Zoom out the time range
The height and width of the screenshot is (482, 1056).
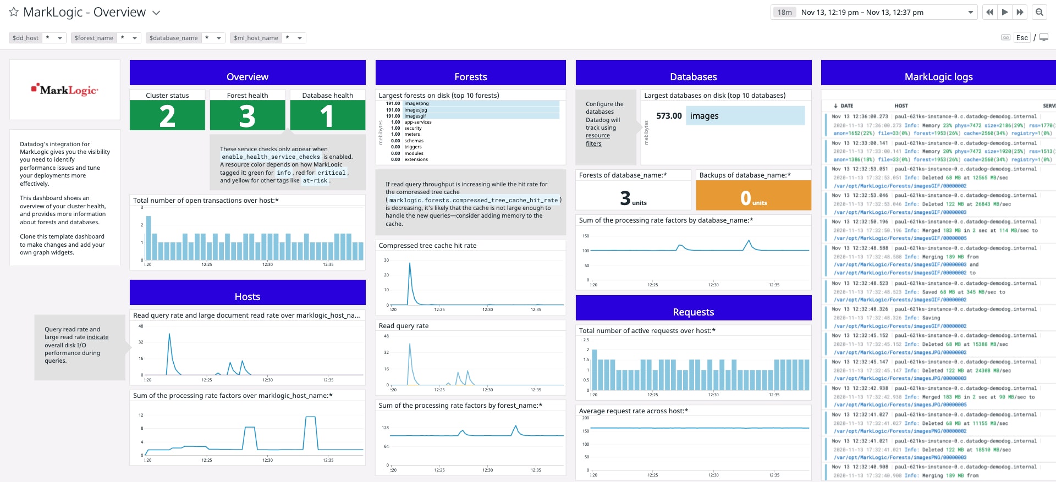1039,12
